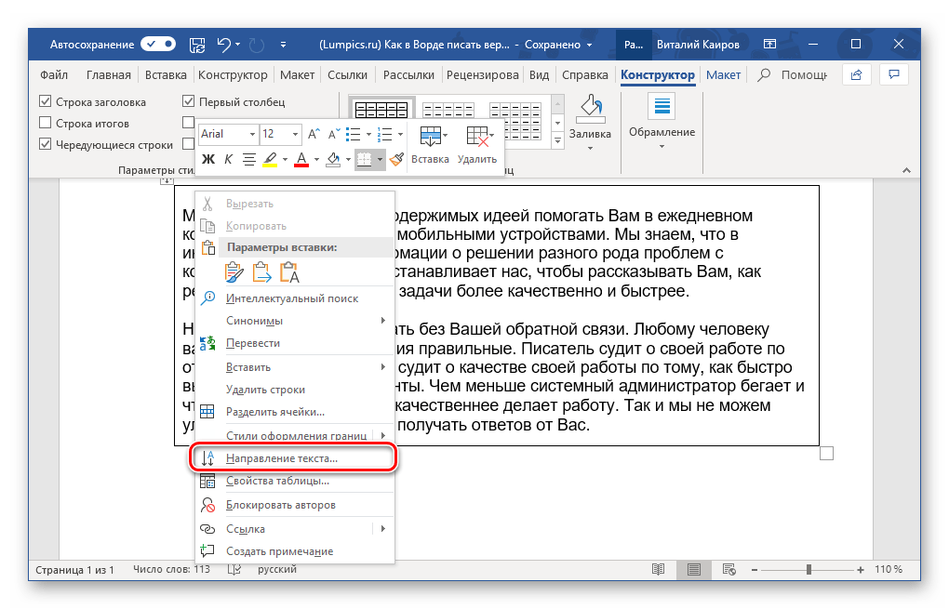Click the Undo arrow icon
This screenshot has height=609, width=949.
[x=223, y=45]
